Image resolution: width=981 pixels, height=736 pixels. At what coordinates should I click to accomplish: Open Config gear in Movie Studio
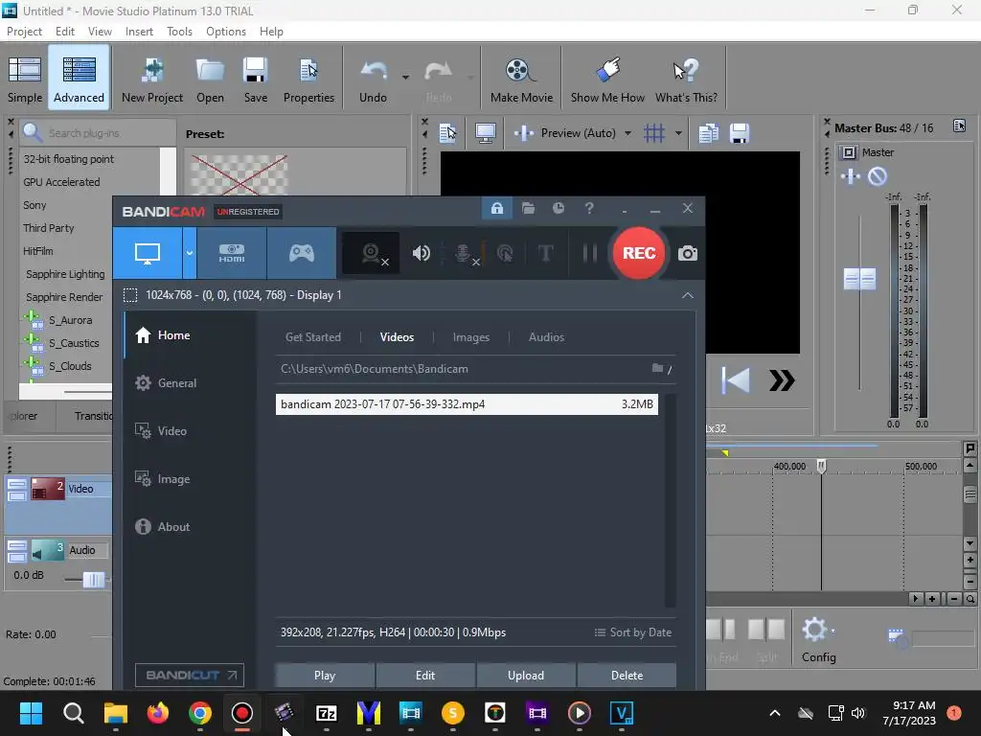818,639
